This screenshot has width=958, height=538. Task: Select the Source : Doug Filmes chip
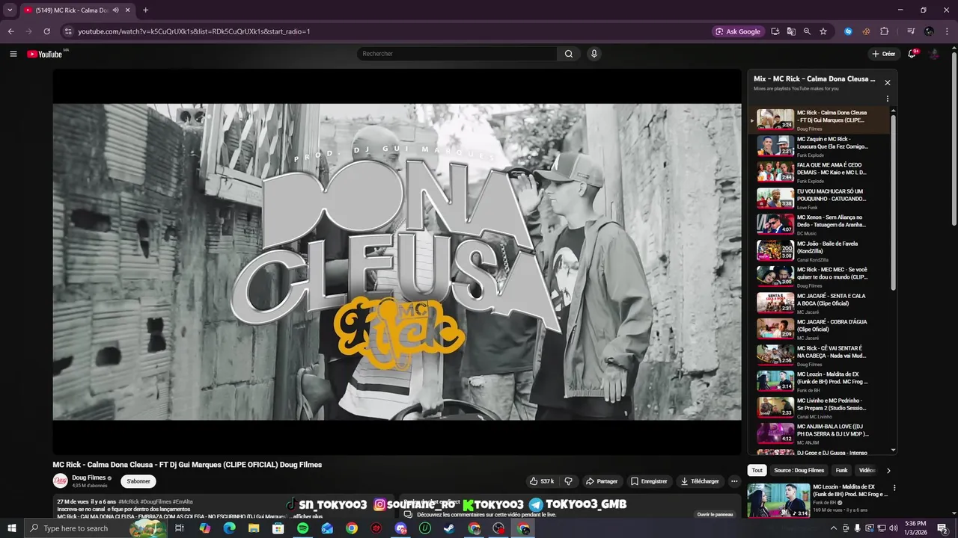coord(799,470)
